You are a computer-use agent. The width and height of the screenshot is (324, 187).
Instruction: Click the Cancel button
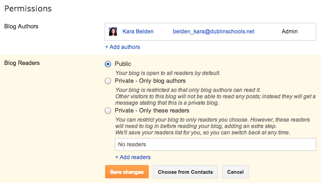pyautogui.click(x=235, y=172)
